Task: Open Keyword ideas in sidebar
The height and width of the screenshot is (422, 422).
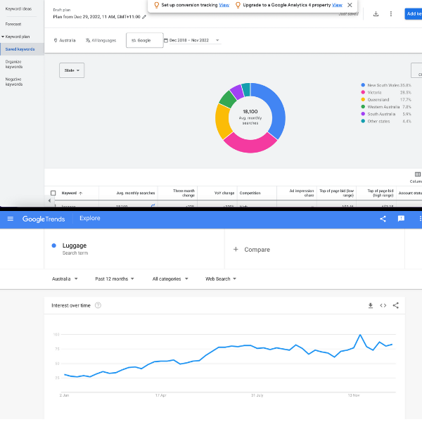Action: click(18, 9)
